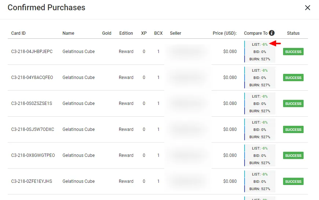Viewport: 319px width, 200px height.
Task: Select the Price (USD) column header
Action: [225, 33]
